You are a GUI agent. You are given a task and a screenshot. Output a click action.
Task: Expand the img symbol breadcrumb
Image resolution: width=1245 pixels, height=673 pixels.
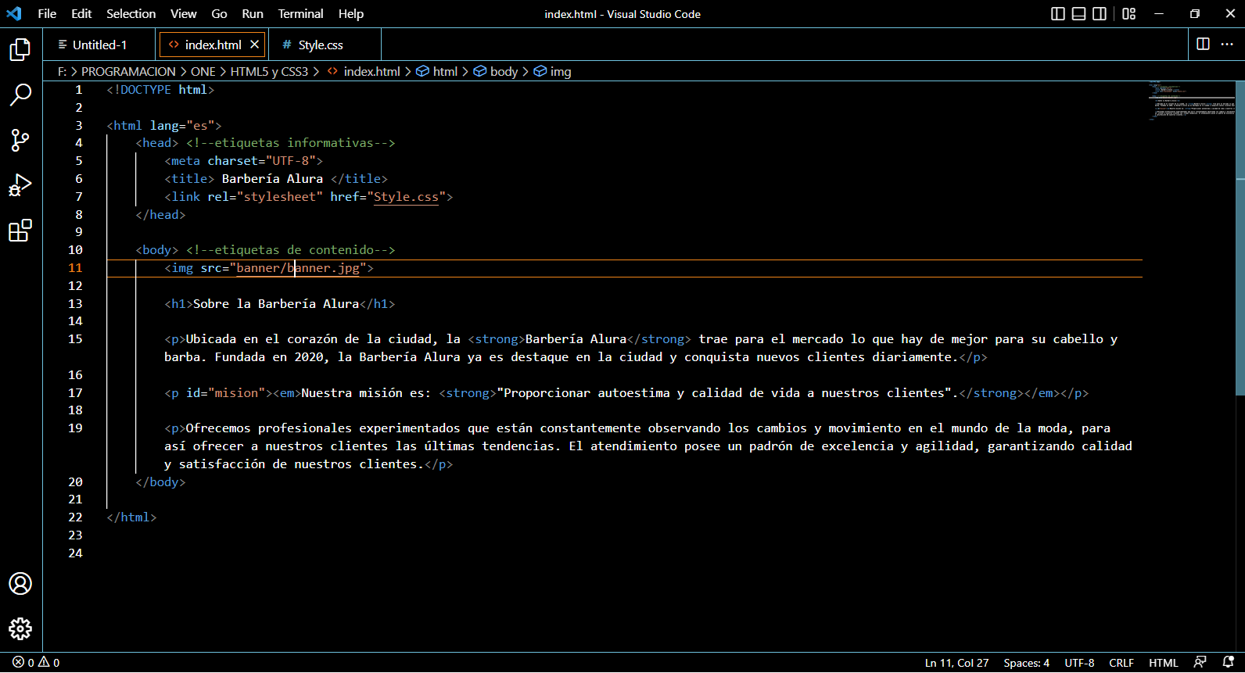tap(553, 72)
